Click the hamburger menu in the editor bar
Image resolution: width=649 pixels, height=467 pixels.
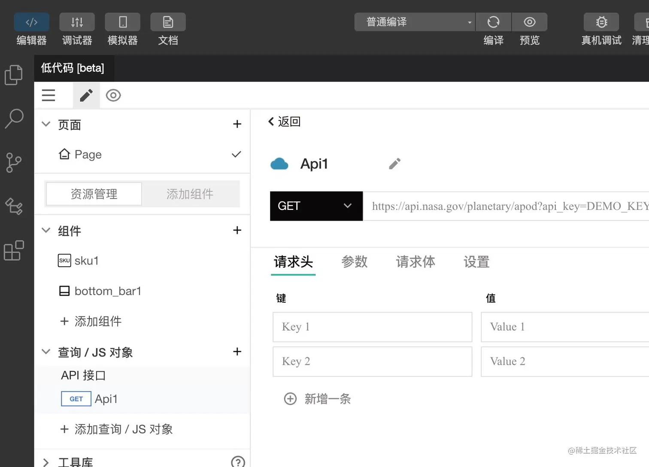pyautogui.click(x=48, y=95)
